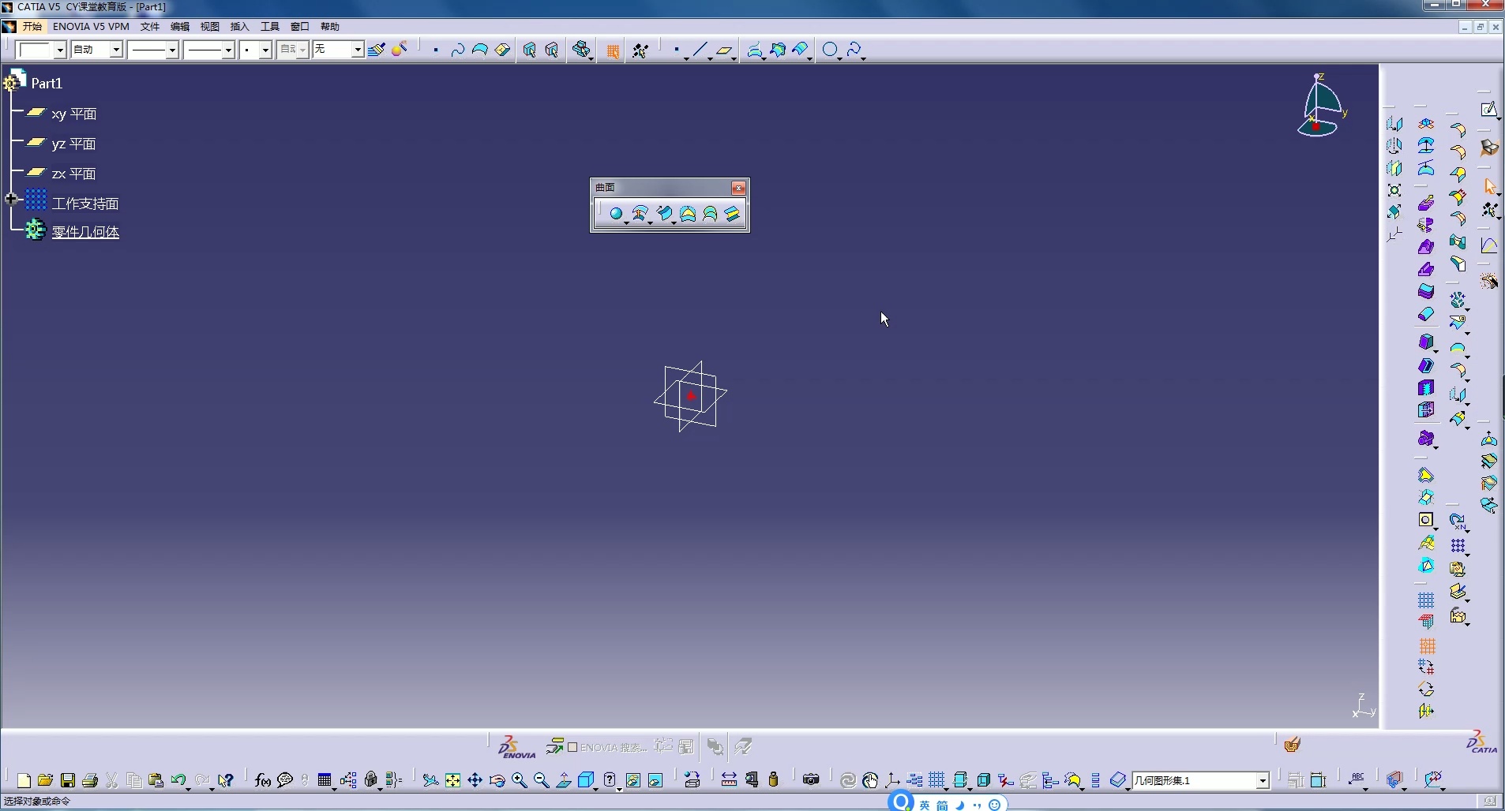The height and width of the screenshot is (811, 1505).
Task: Open the 工具 menu
Action: (x=269, y=27)
